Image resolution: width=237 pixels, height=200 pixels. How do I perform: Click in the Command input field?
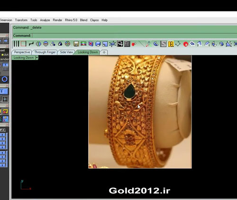click(x=134, y=36)
